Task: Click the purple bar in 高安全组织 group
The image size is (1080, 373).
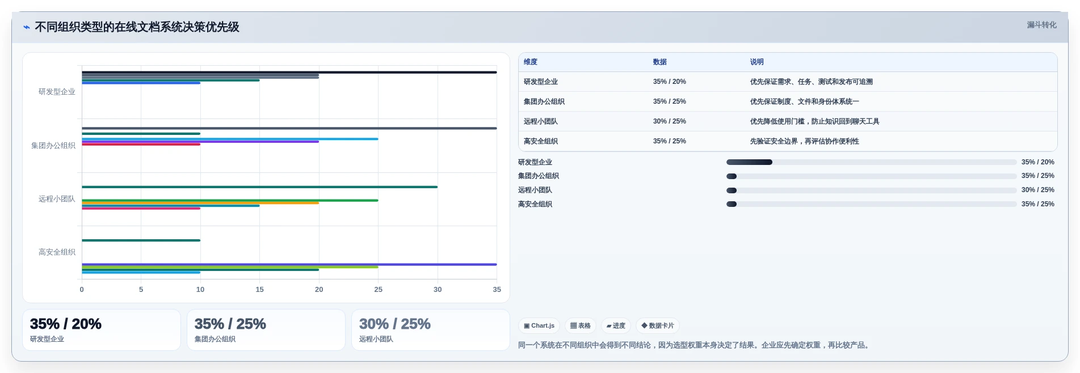Action: pyautogui.click(x=289, y=264)
